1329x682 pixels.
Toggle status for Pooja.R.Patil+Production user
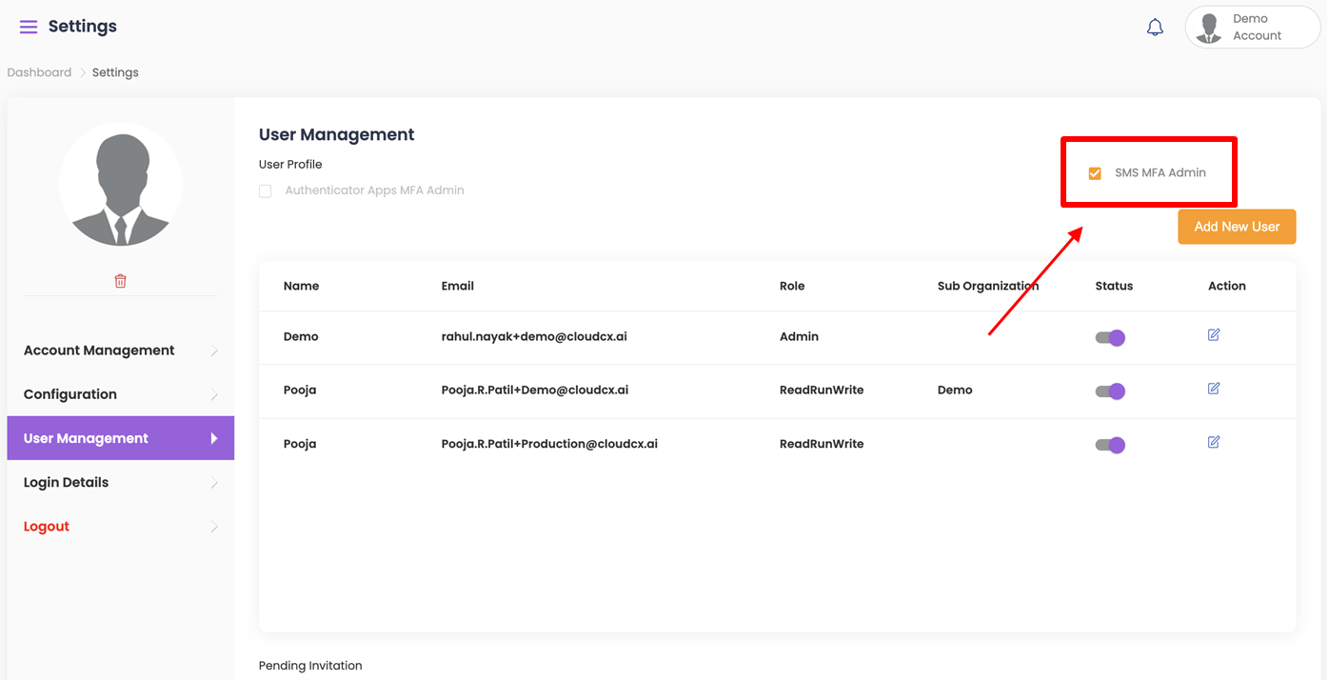click(1110, 445)
